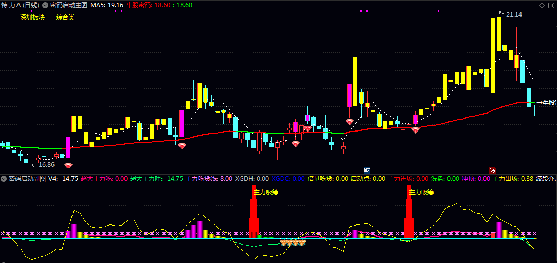The height and width of the screenshot is (263, 557).
Task: Click the first red 主力吸筹 spike bar
Action: 253,212
